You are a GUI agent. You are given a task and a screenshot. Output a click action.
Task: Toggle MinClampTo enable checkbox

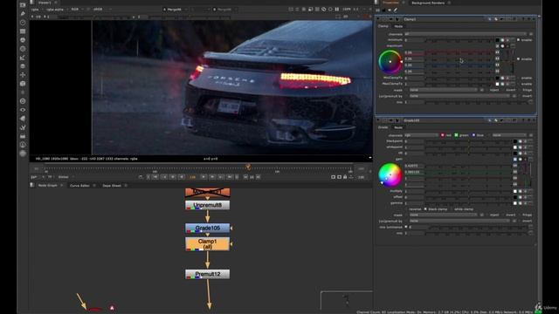click(518, 78)
